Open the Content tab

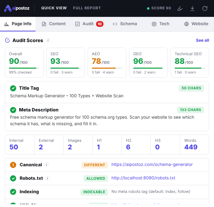click(x=53, y=24)
